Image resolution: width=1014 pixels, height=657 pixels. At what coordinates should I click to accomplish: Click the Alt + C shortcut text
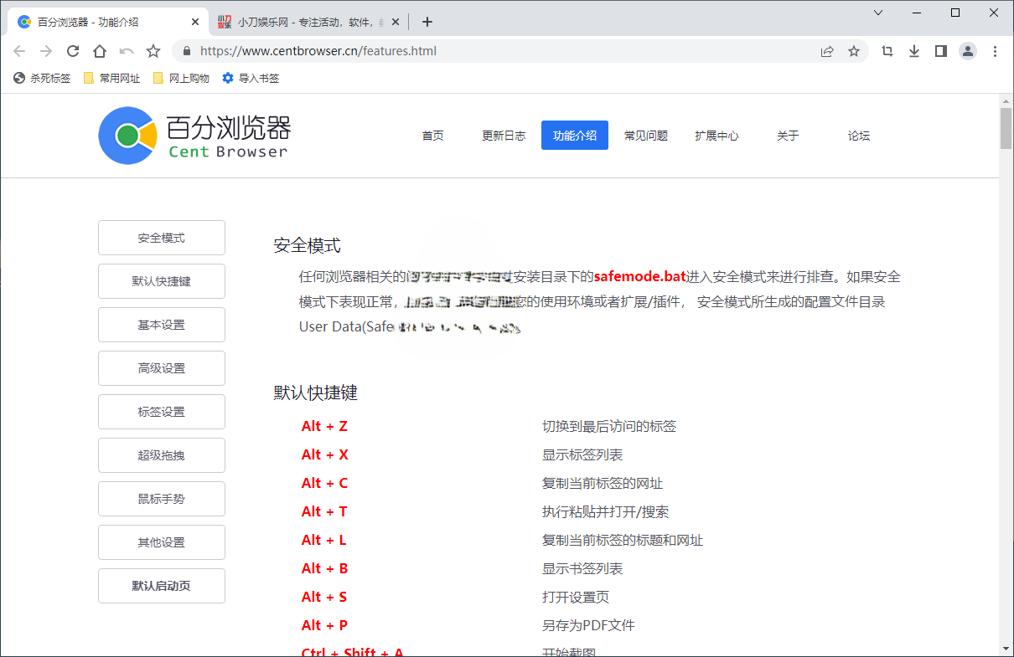(x=324, y=483)
